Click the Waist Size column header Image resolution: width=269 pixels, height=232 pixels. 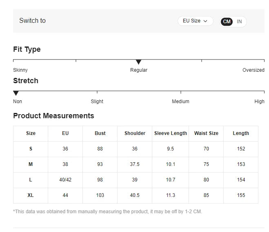point(206,133)
